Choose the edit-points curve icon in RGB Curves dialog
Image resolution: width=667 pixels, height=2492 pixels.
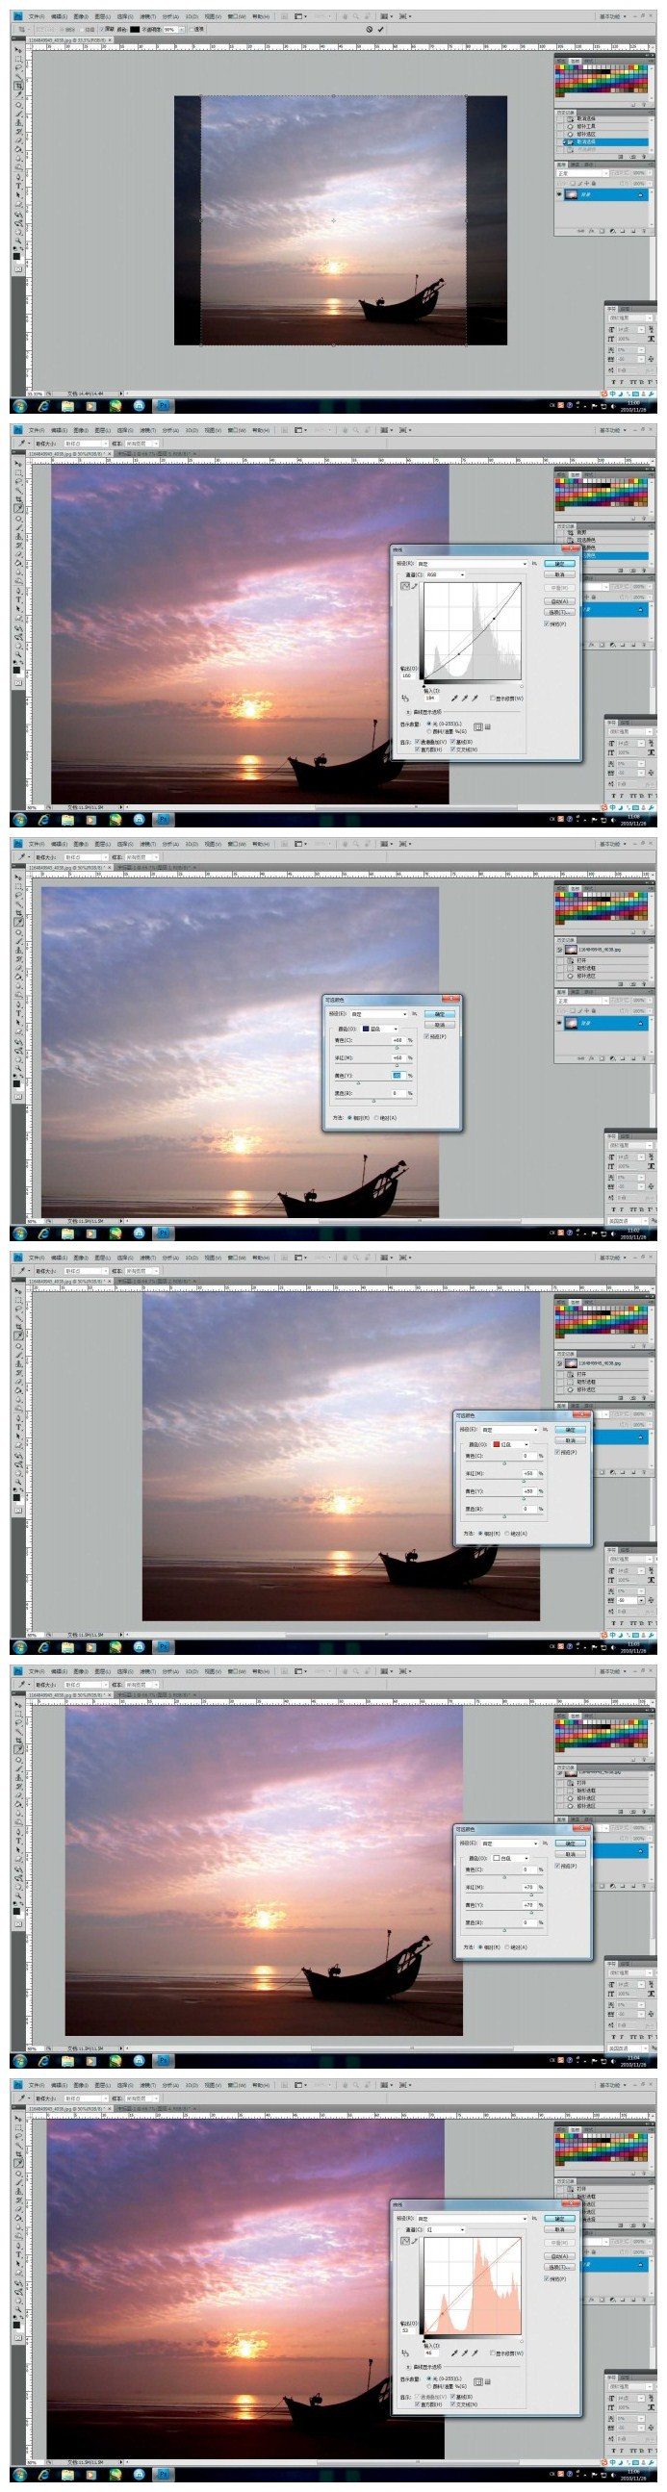coord(405,586)
